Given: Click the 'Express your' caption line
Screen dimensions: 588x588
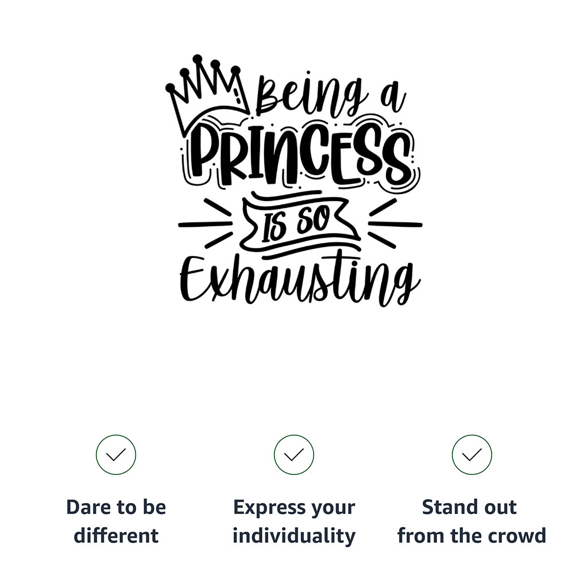Looking at the screenshot, I should coord(294,508).
